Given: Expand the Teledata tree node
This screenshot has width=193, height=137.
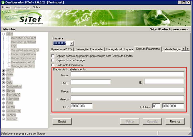Looking at the screenshot, I should 3,119.
